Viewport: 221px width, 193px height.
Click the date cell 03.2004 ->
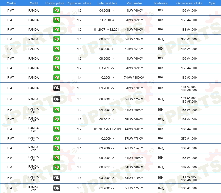107,178
